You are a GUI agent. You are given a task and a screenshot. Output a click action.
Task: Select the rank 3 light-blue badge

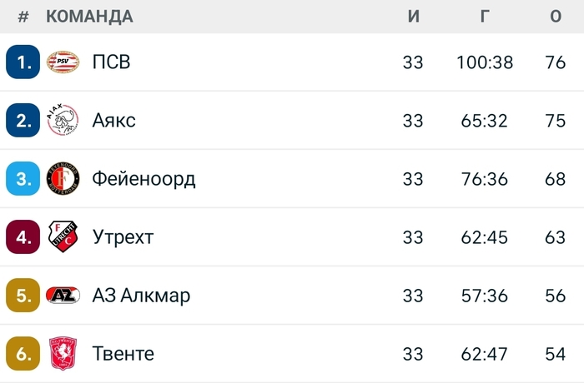coord(23,179)
